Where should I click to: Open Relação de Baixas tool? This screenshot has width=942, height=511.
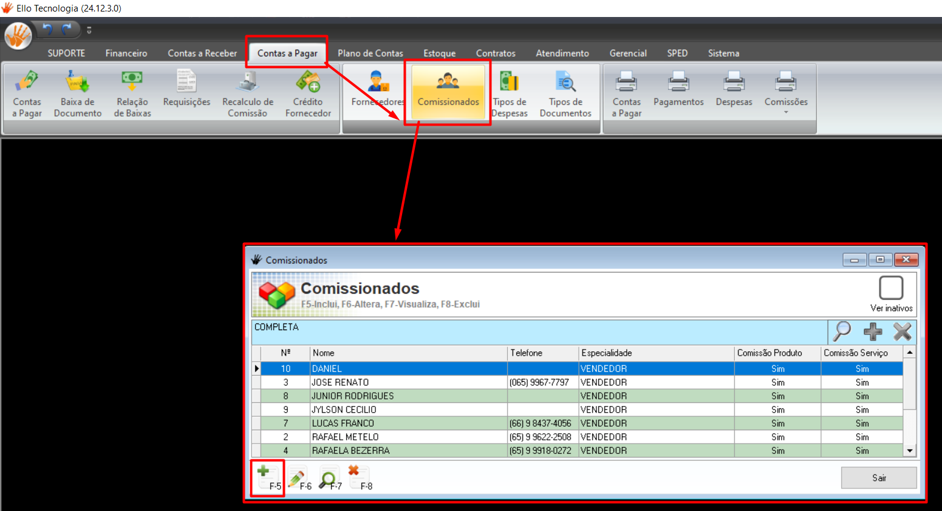coord(132,94)
